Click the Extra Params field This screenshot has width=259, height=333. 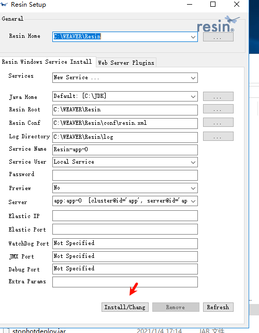coord(125,282)
